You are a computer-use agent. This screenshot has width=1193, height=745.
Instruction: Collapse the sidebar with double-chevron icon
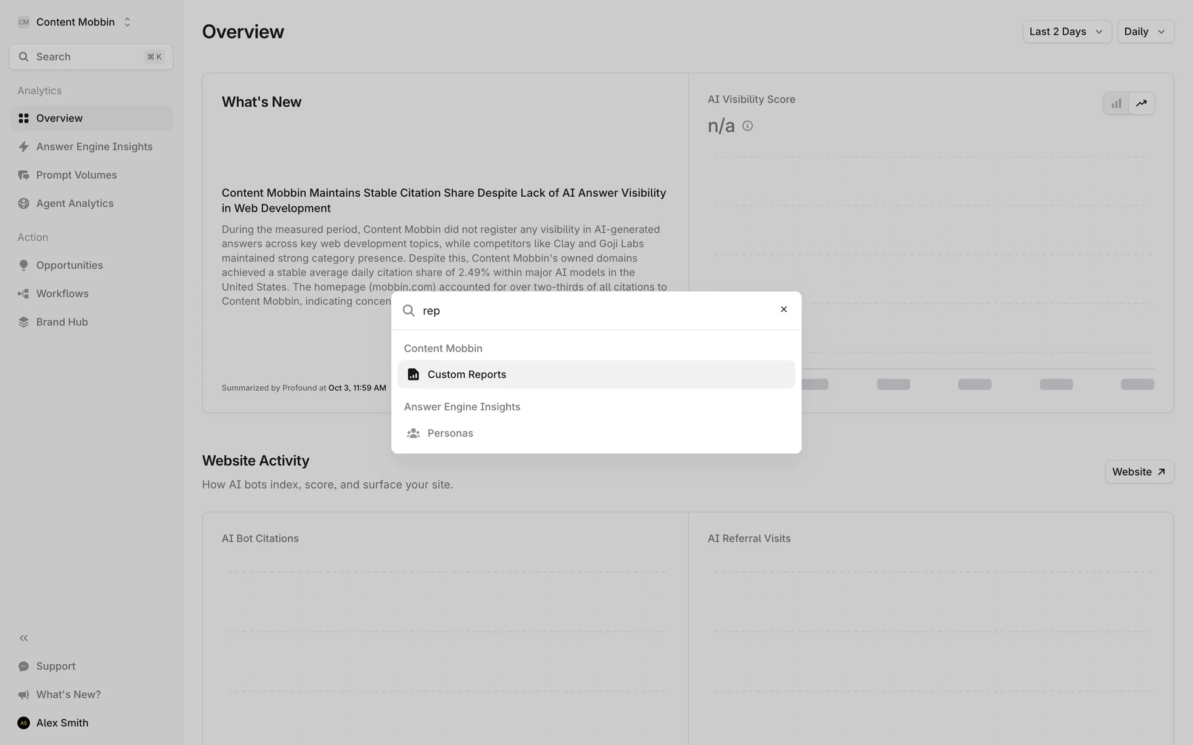pos(24,638)
